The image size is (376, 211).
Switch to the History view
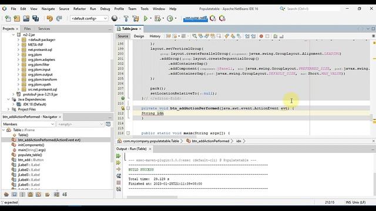click(x=155, y=36)
